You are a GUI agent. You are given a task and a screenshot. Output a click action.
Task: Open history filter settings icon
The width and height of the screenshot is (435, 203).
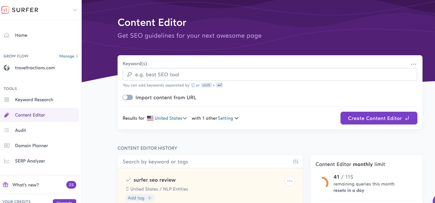pos(296,162)
